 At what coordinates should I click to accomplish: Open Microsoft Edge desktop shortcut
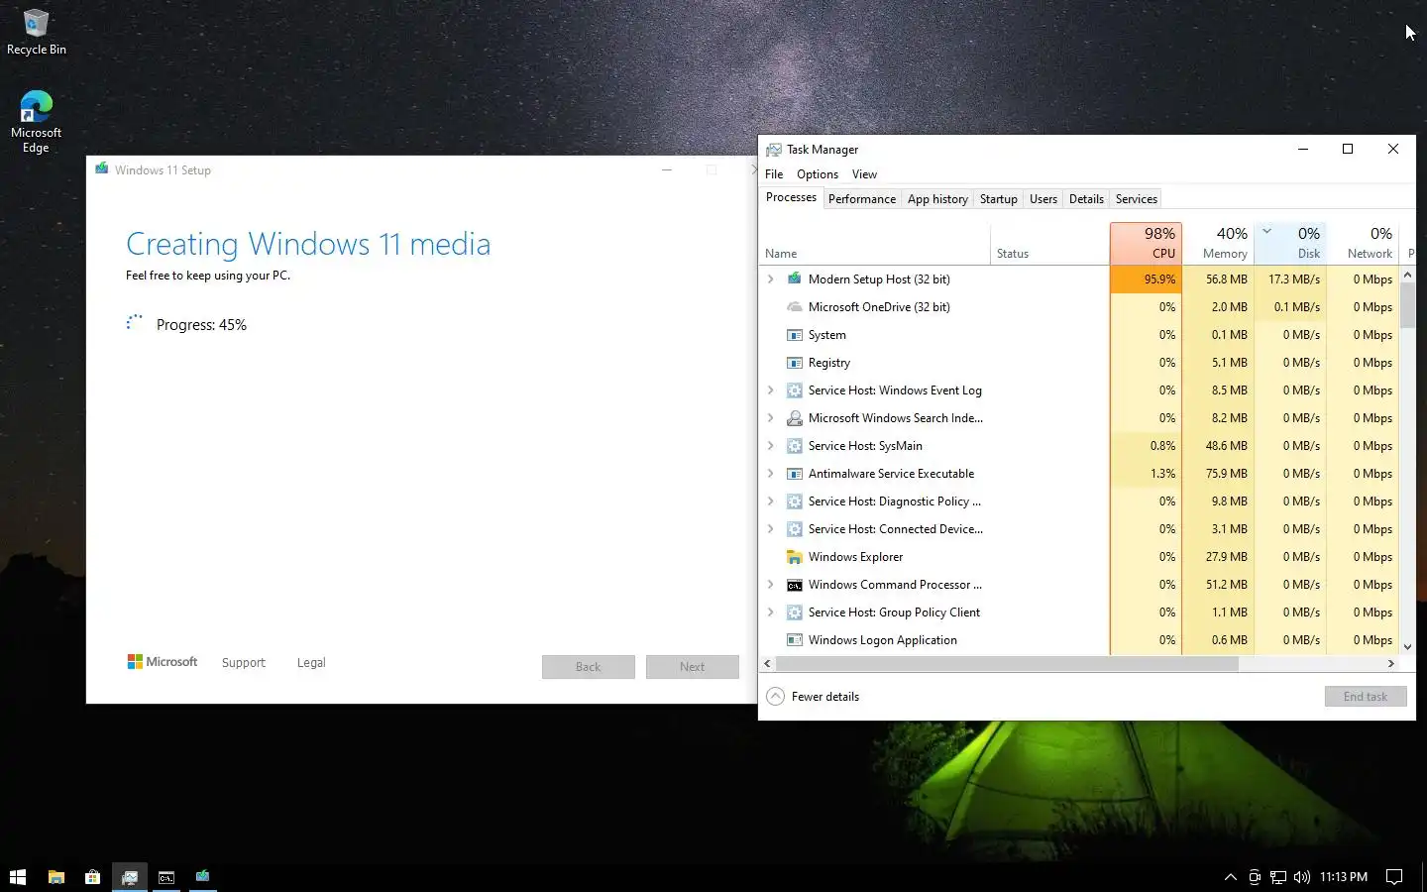pyautogui.click(x=36, y=121)
